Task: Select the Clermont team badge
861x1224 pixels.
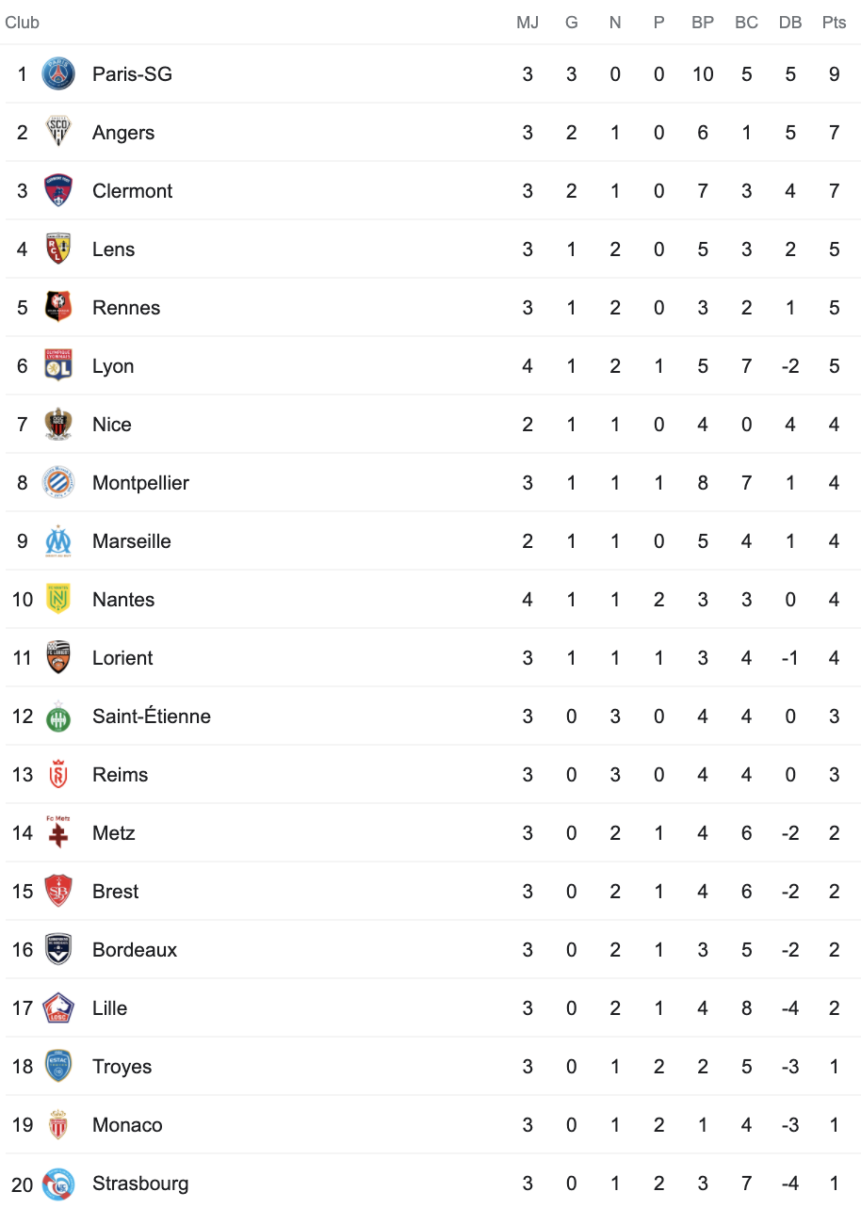Action: click(58, 190)
